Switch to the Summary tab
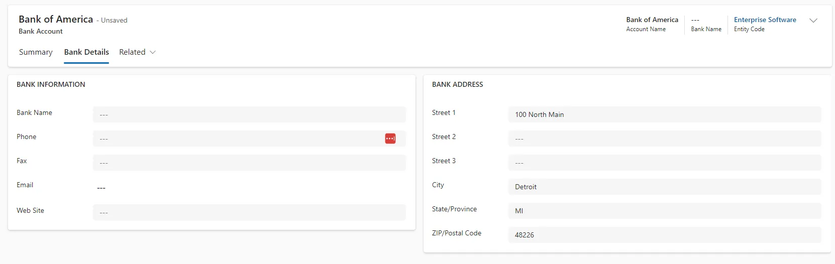Screen dimensions: 835x264 [x=36, y=52]
